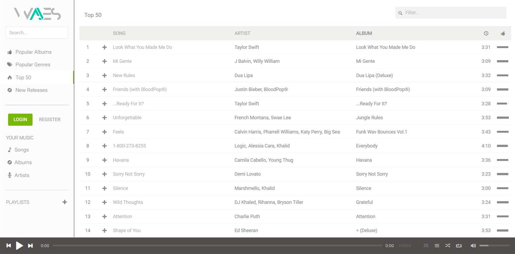The image size is (515, 254).
Task: Add Havana with its plus icon
Action: click(104, 160)
